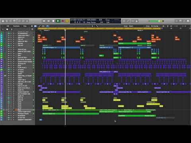
Task: Click the yellow cycle range bar
Action: click(99, 28)
